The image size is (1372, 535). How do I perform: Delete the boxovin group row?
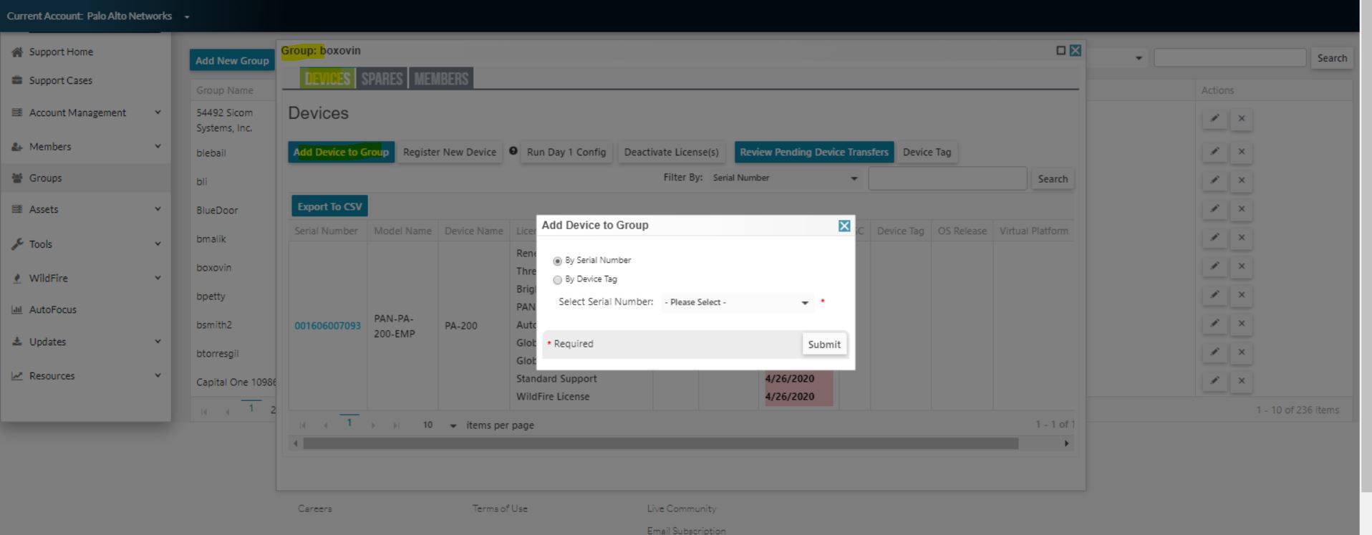click(x=1242, y=266)
